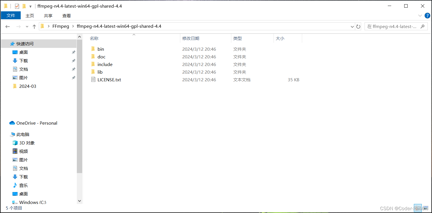Click FFmpeg in the breadcrumb path

[61, 26]
